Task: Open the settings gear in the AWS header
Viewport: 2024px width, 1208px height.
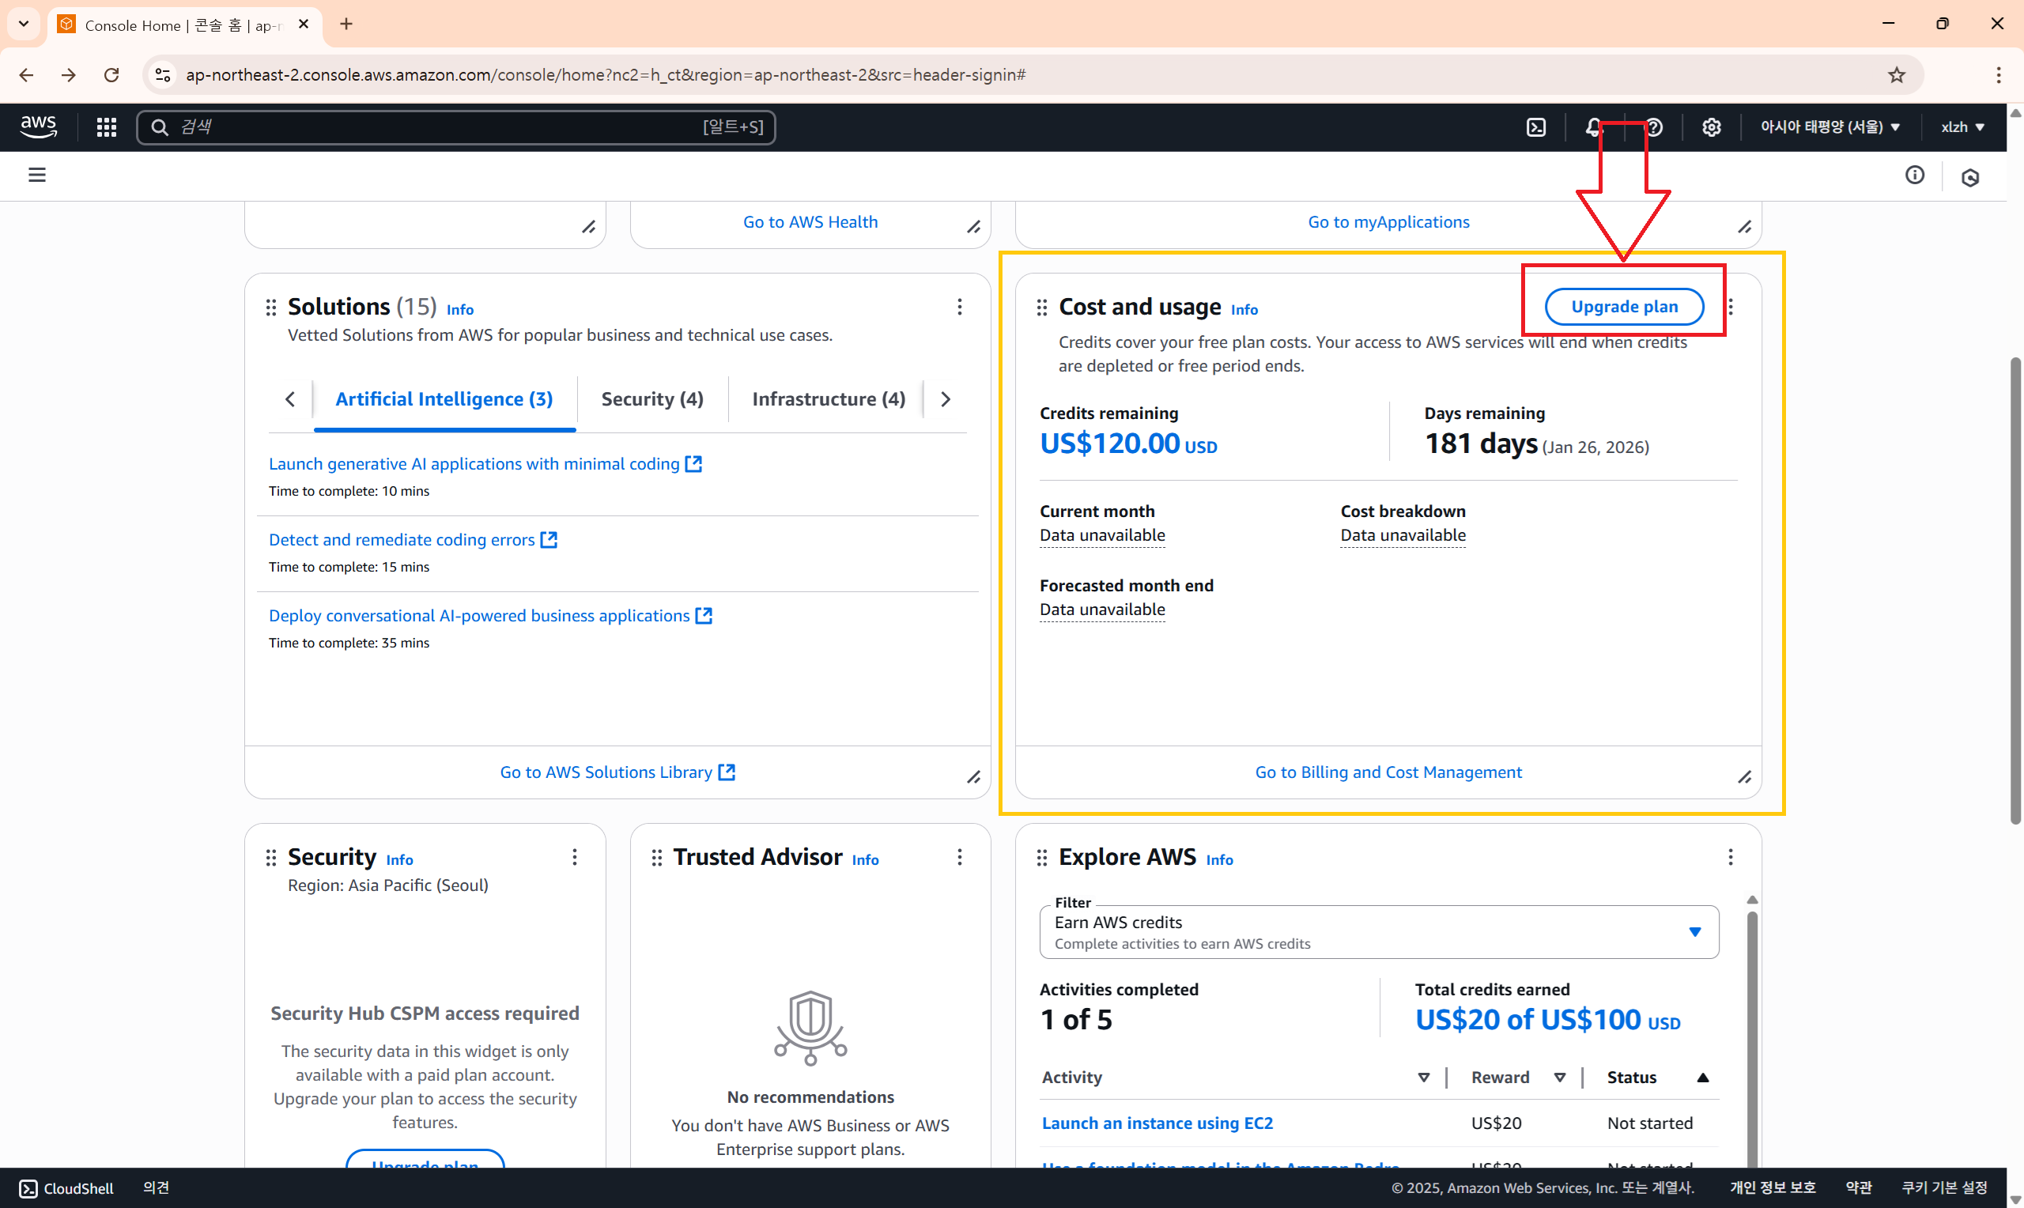Action: 1712,127
